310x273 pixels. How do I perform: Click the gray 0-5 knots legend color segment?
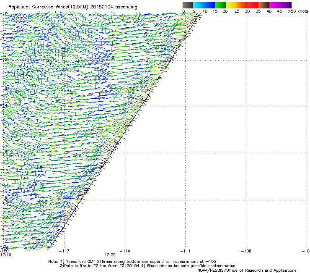pos(188,5)
